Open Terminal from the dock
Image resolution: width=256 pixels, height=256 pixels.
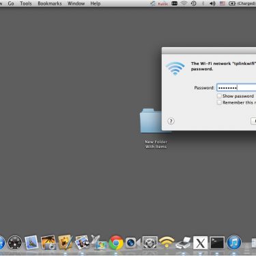tap(217, 242)
